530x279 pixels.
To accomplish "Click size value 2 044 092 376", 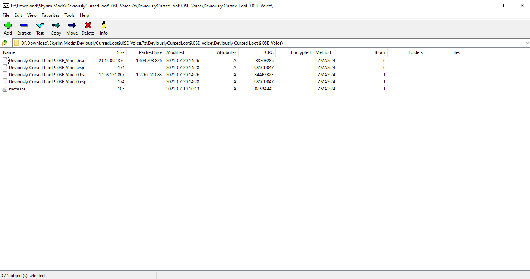I will click(111, 61).
